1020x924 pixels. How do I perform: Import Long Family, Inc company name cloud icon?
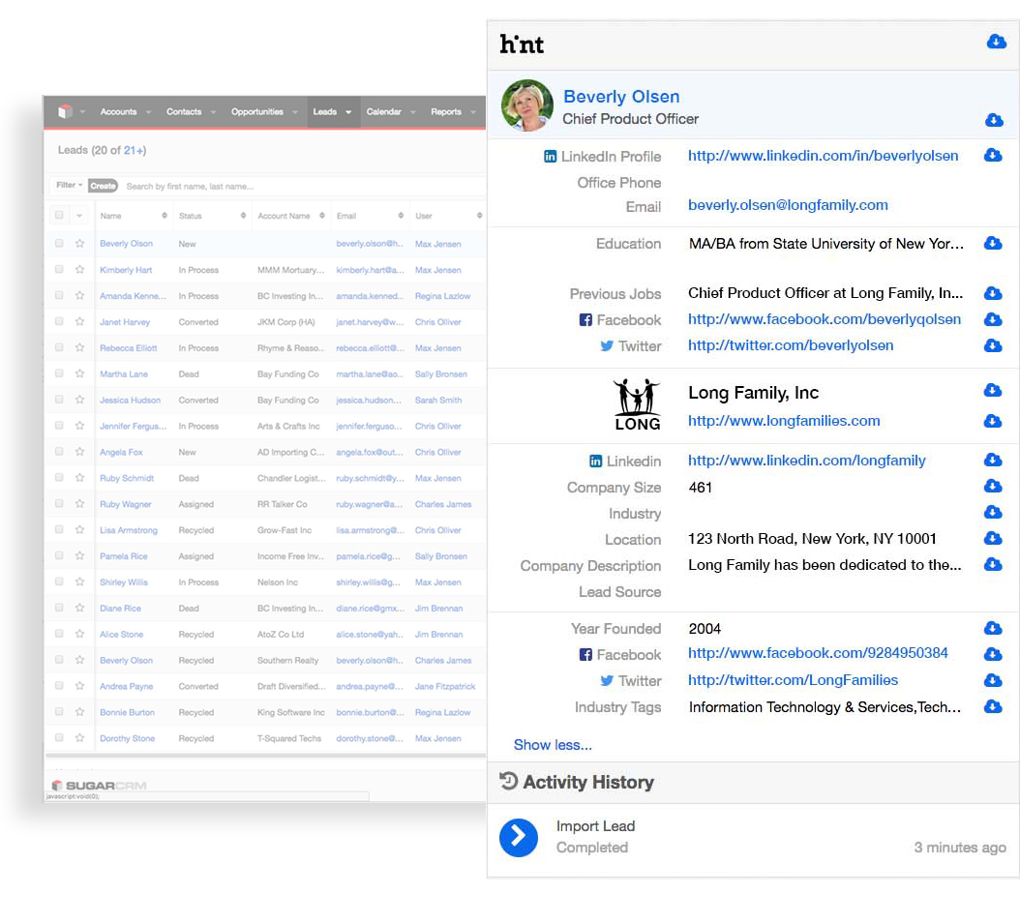[993, 390]
